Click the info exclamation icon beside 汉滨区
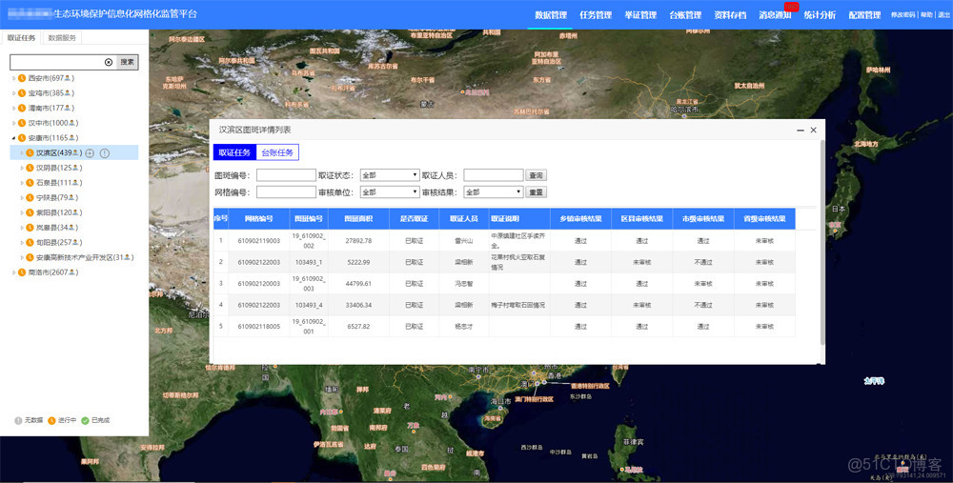Image resolution: width=953 pixels, height=483 pixels. point(105,153)
